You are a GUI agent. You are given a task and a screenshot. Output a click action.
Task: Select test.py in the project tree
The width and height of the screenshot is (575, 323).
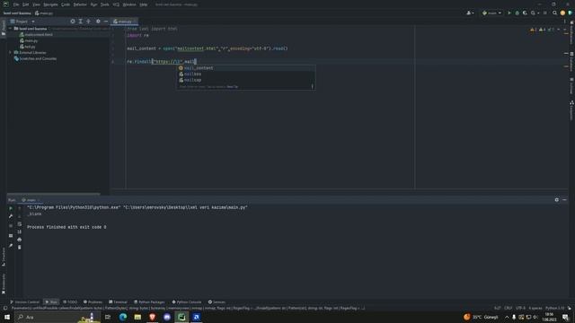[28, 47]
